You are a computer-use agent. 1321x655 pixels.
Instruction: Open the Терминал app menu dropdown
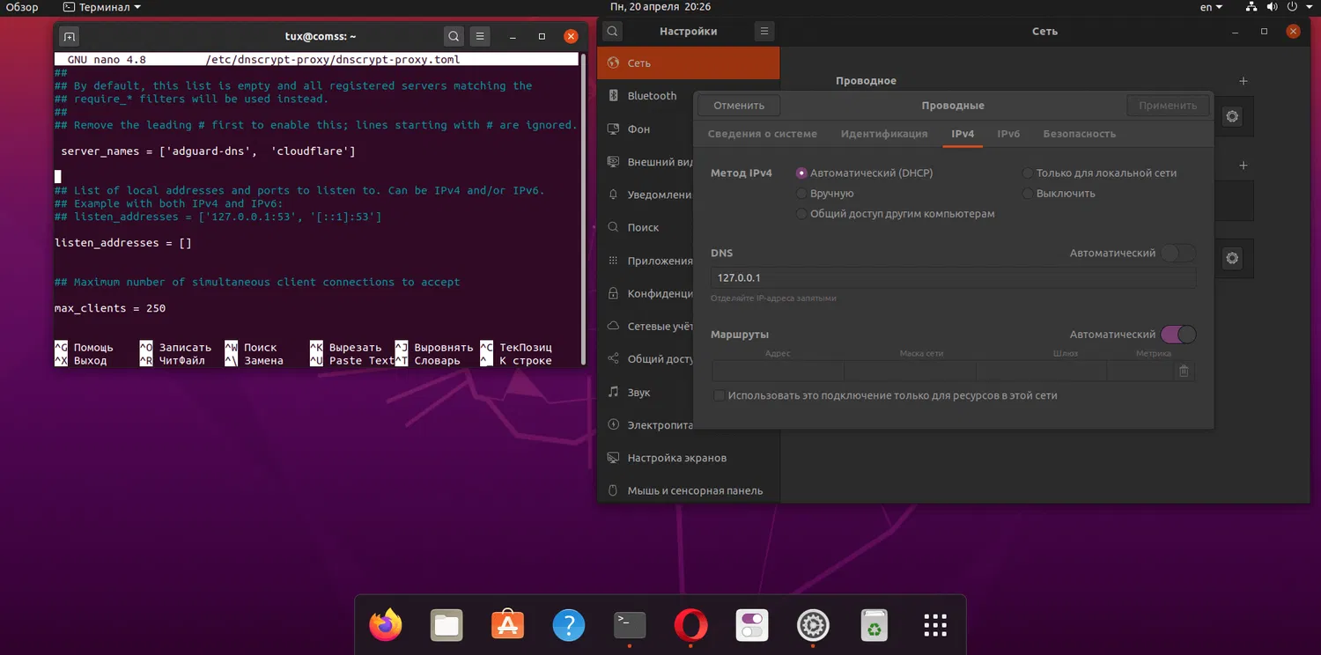coord(102,7)
